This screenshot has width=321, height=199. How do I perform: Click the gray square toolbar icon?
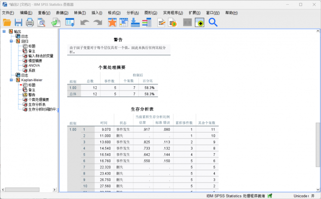coord(187,22)
